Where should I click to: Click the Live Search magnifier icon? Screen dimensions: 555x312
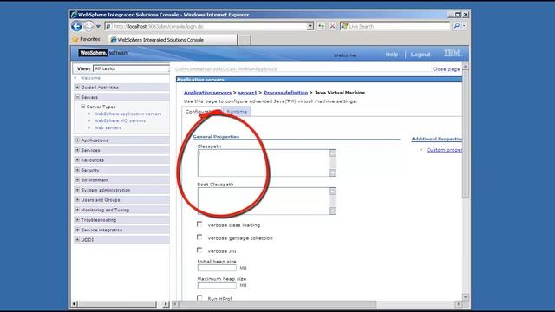(x=457, y=26)
